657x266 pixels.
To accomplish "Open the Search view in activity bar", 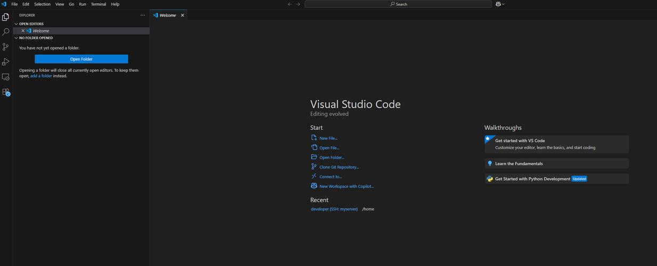I will pyautogui.click(x=6, y=32).
